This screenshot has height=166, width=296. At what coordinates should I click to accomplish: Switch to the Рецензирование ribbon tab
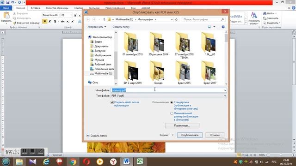click(x=115, y=8)
